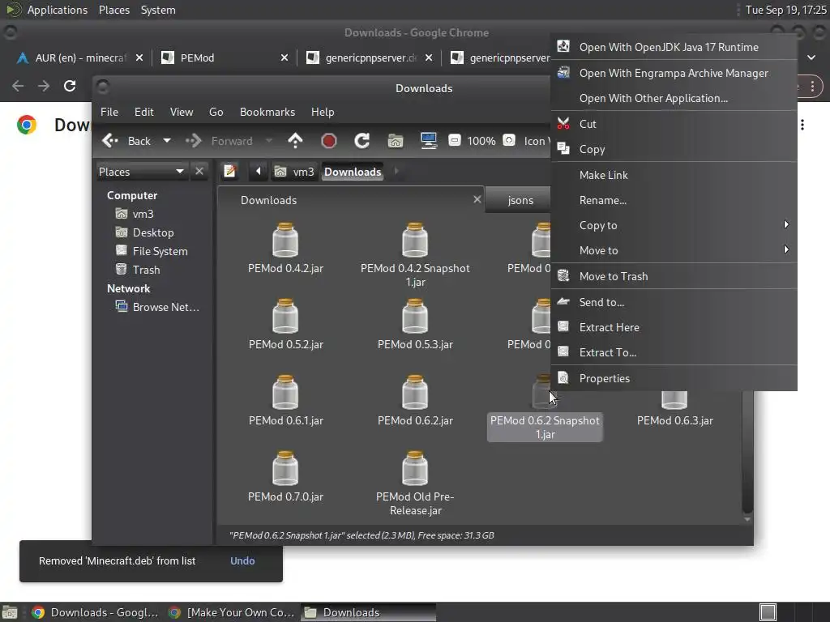Screen dimensions: 830x622
Task: Select PEMod 0.6.2.jar file icon
Action: coord(415,392)
